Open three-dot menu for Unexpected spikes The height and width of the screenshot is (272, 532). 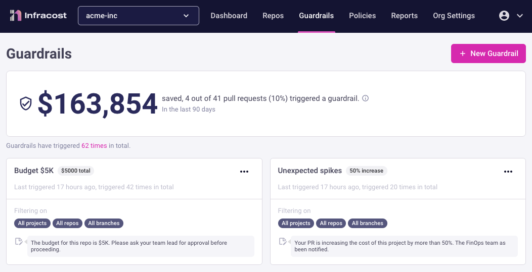point(508,172)
